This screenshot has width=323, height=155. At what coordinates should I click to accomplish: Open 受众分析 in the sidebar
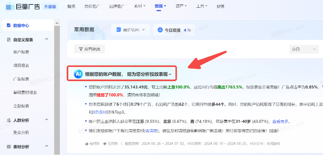(21, 132)
